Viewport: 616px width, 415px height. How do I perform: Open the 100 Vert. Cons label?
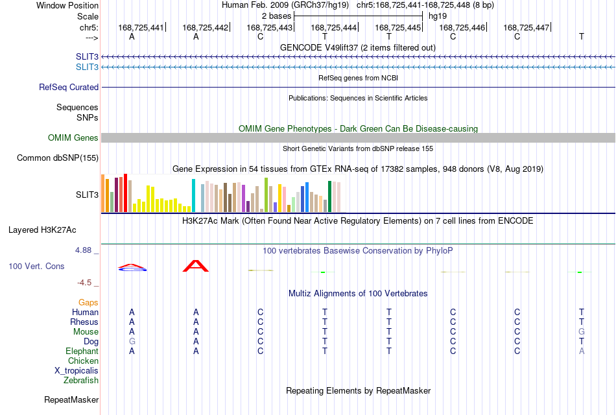point(36,267)
